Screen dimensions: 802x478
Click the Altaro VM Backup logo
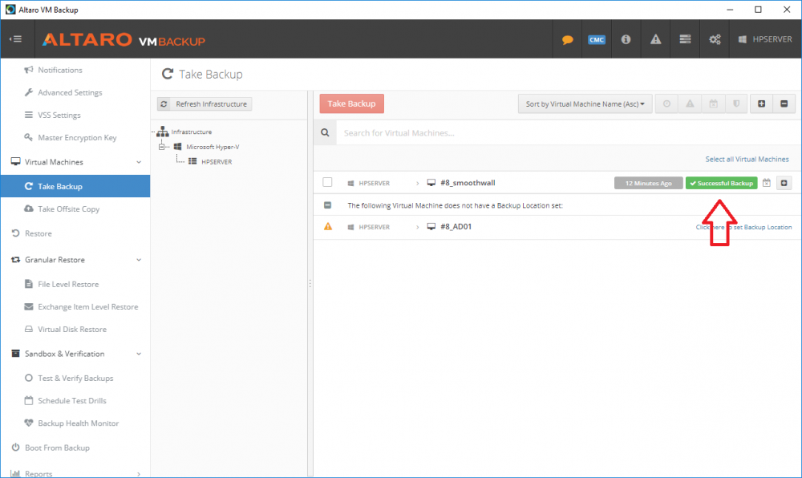pos(124,39)
